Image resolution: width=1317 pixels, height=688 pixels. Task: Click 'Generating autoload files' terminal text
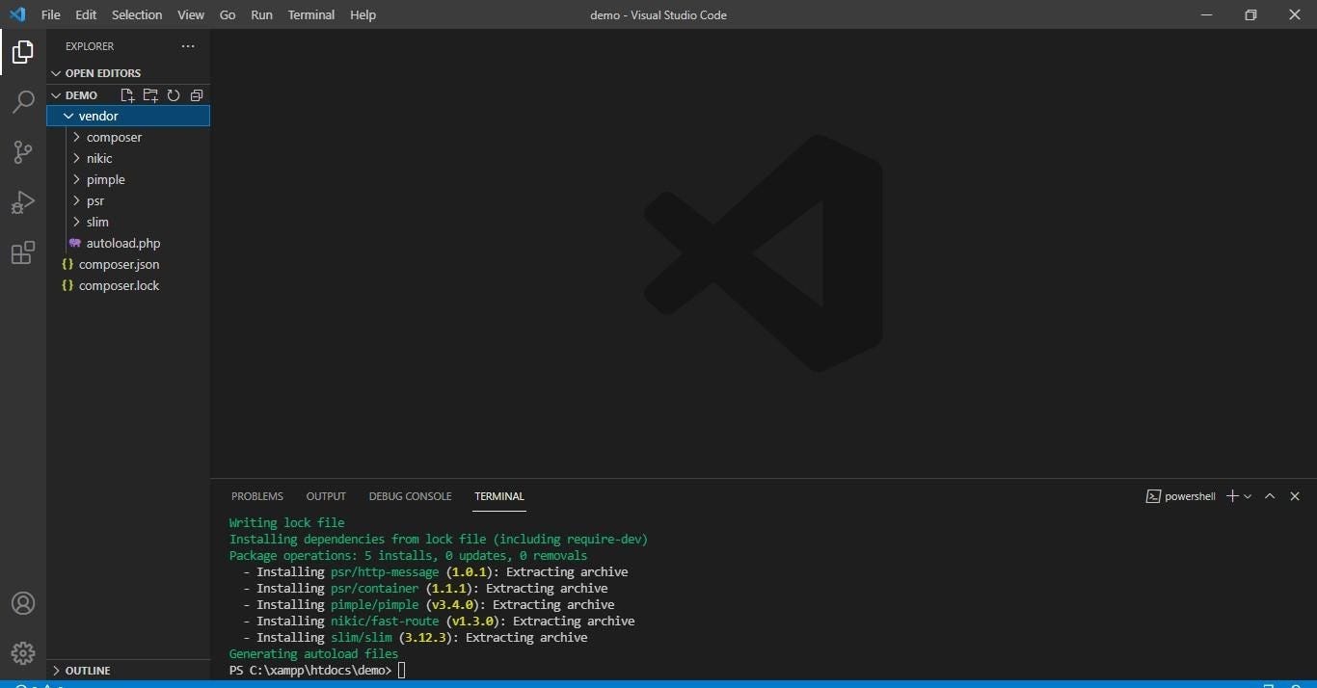pyautogui.click(x=313, y=653)
